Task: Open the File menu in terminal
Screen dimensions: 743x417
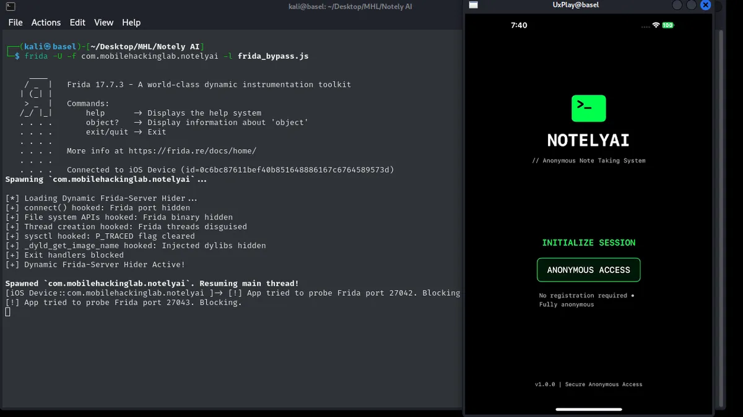Action: pyautogui.click(x=15, y=22)
